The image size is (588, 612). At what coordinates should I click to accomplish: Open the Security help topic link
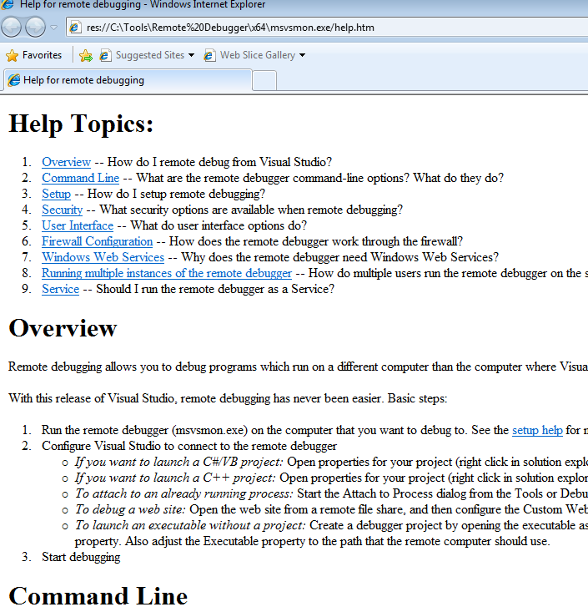(x=62, y=210)
